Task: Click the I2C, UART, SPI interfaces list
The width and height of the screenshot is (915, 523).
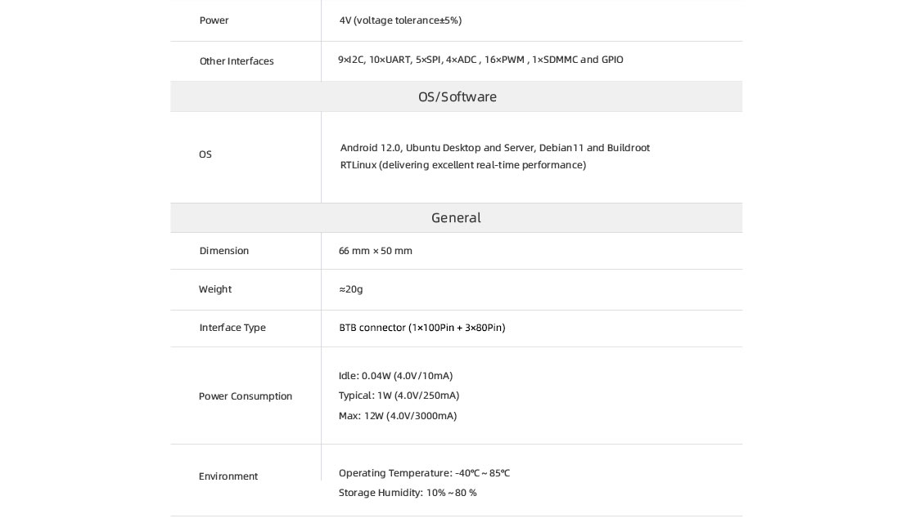Action: pyautogui.click(x=480, y=60)
